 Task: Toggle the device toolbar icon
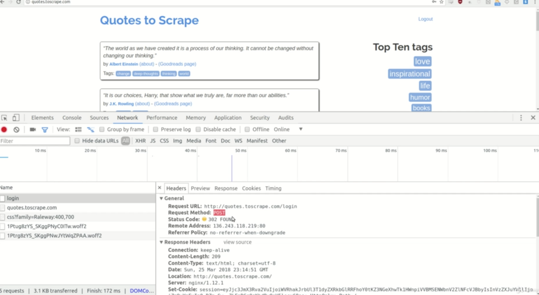(16, 118)
